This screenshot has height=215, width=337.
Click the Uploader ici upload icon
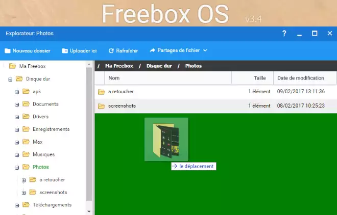[65, 51]
